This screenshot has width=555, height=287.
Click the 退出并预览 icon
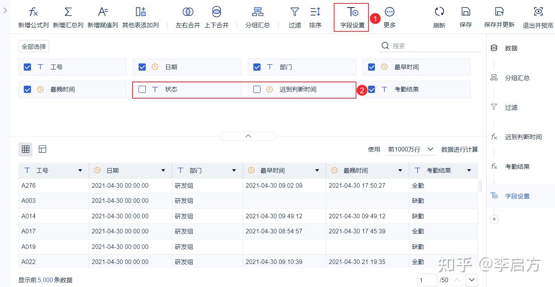(x=538, y=12)
